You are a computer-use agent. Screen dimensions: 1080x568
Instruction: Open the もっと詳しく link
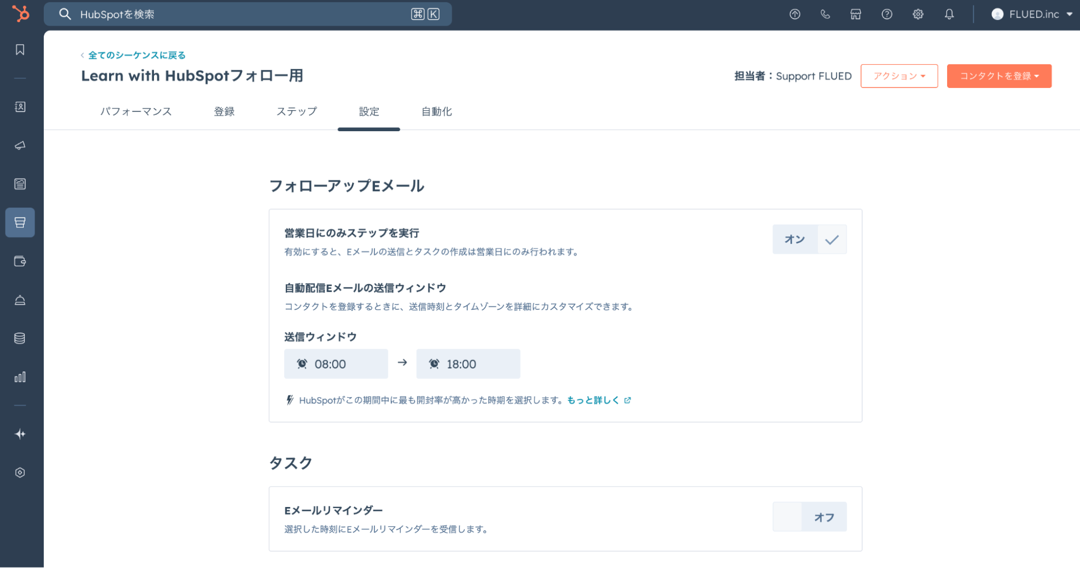[x=593, y=400]
